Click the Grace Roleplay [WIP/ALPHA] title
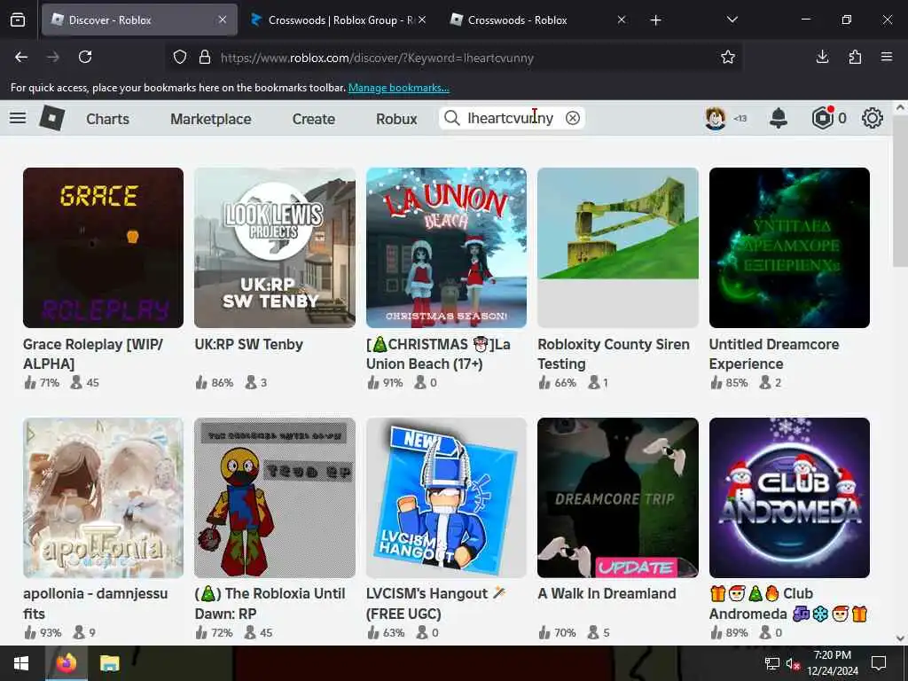 click(x=93, y=354)
